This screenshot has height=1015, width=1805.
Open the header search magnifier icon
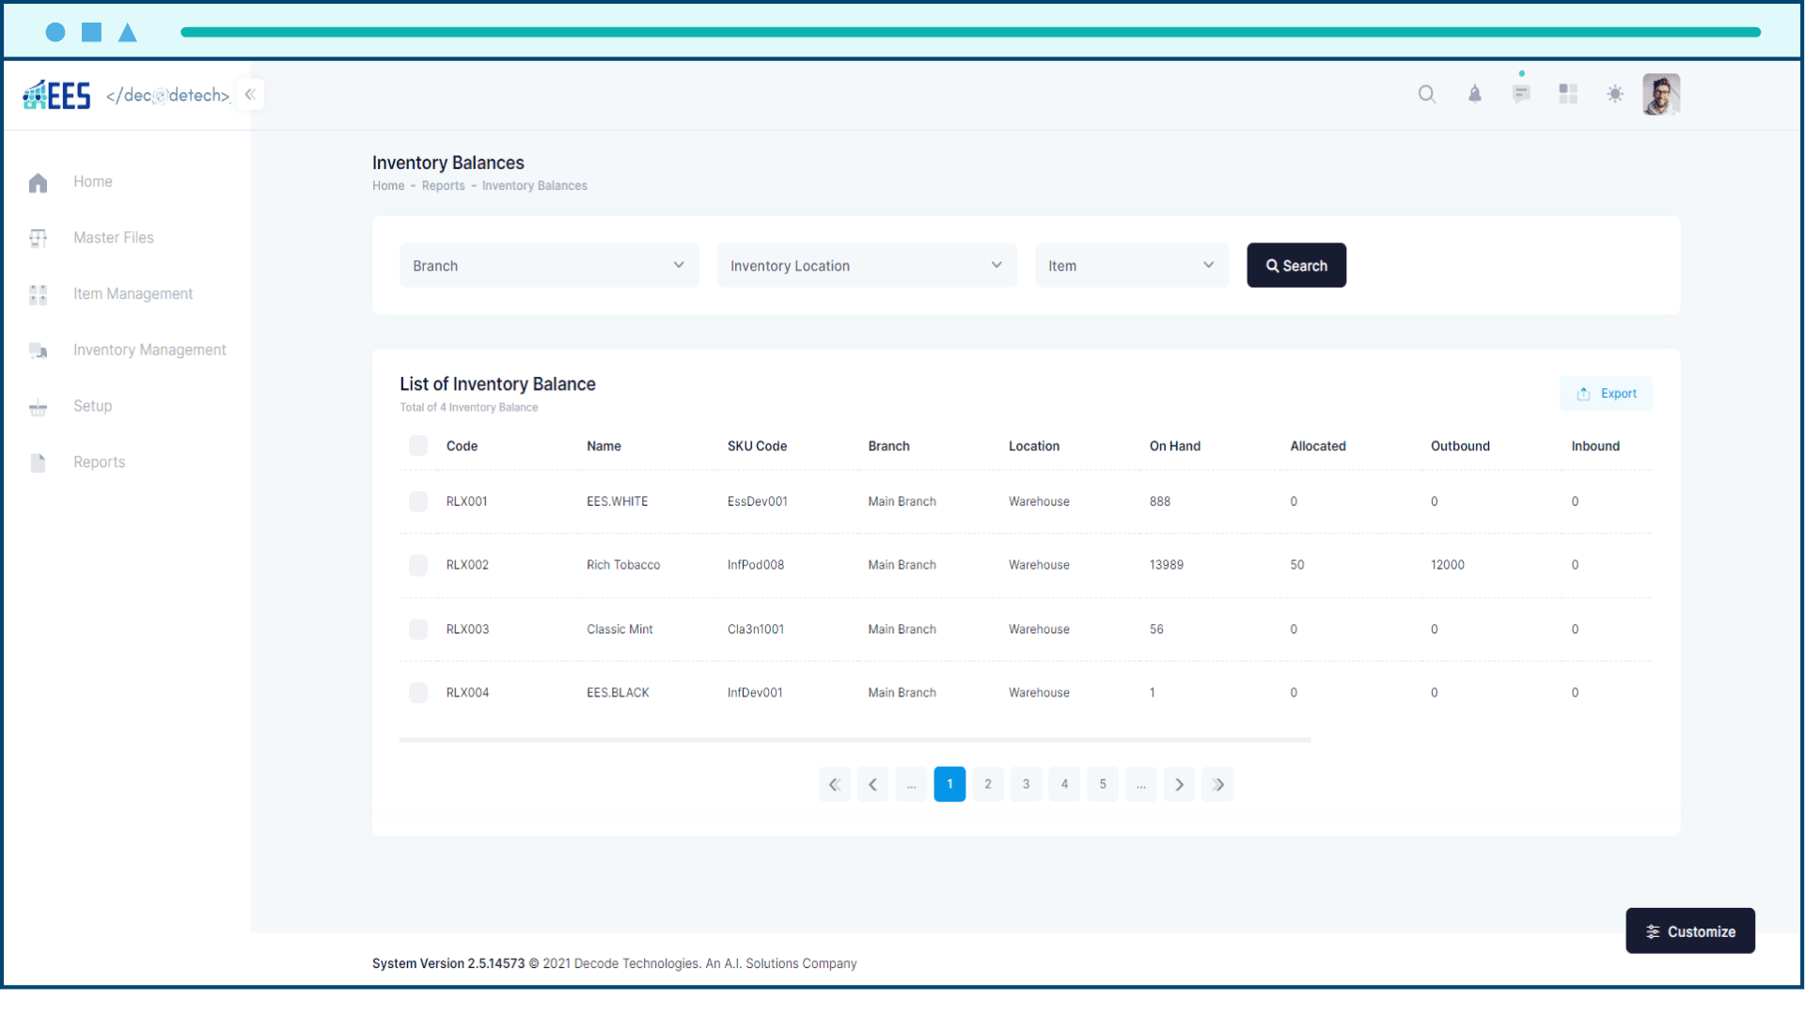coord(1427,94)
